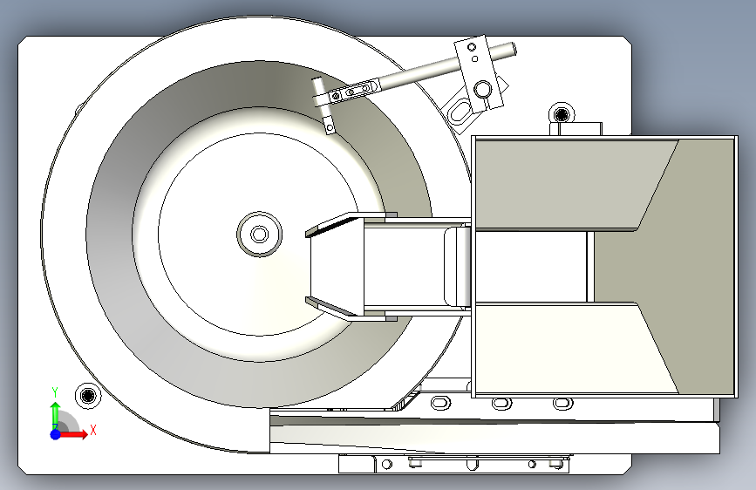
Task: Click the blue origin ball of the triad
Action: click(55, 434)
